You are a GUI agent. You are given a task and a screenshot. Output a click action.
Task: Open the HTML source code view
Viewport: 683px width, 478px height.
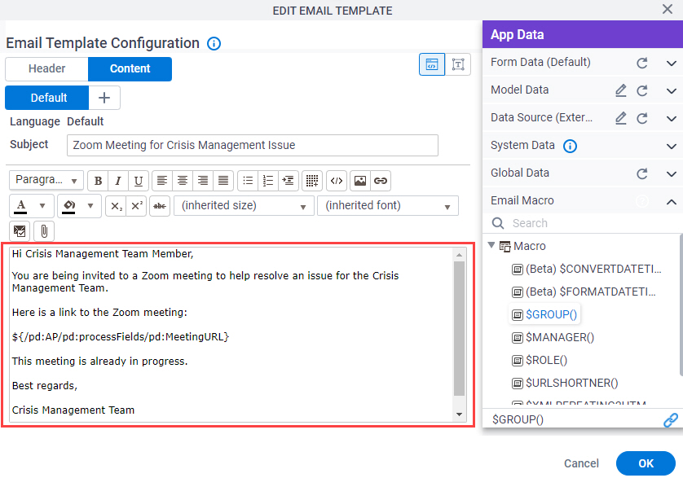pos(337,181)
